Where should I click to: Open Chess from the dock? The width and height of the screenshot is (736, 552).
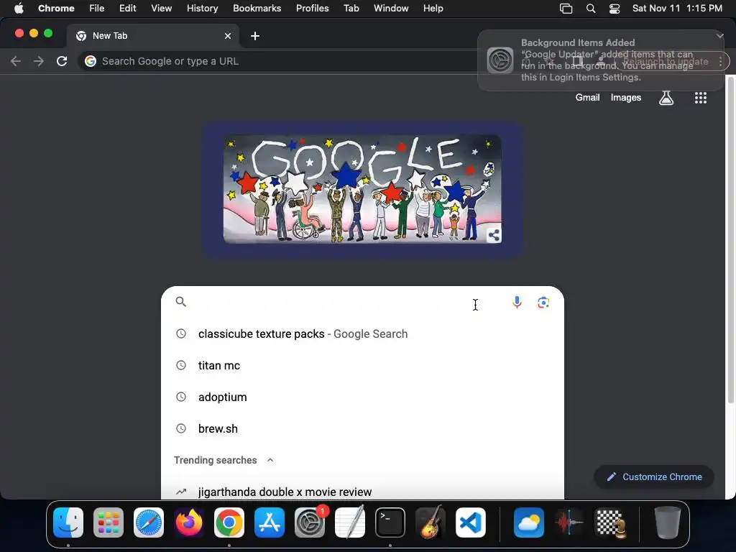click(609, 523)
